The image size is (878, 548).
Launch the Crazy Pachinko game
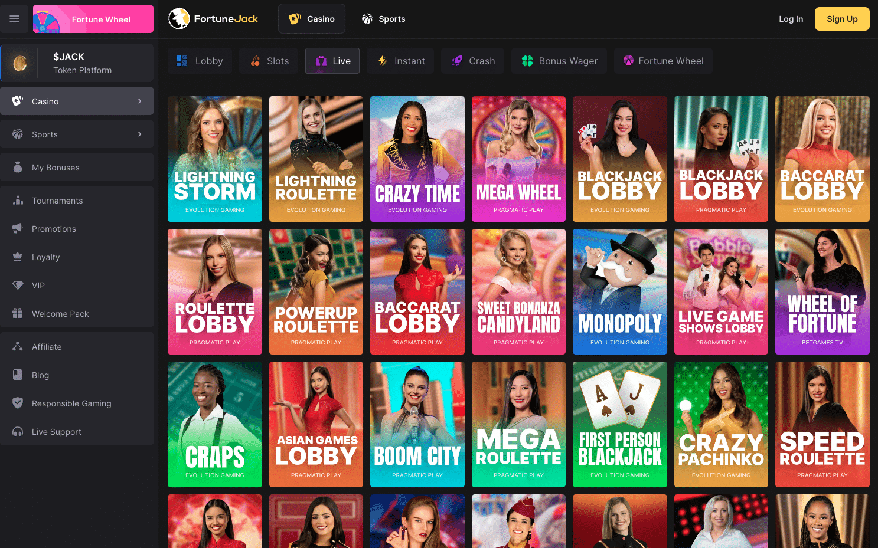(721, 424)
